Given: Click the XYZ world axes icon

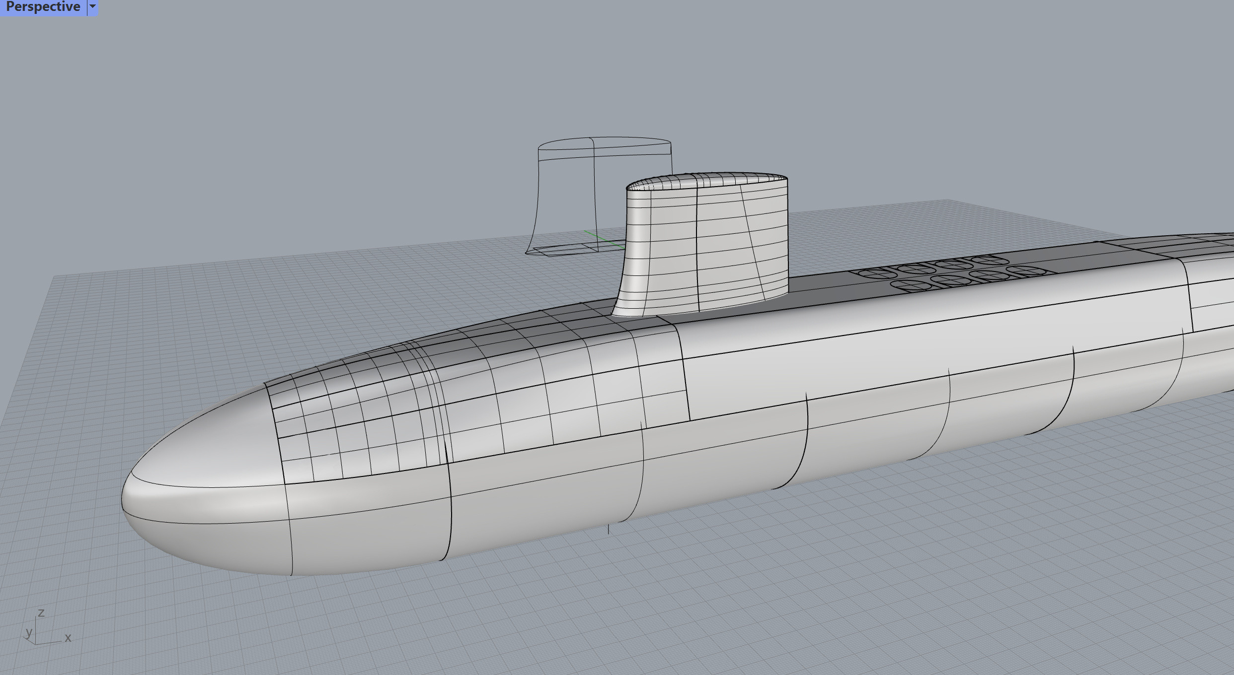Looking at the screenshot, I should coord(47,627).
